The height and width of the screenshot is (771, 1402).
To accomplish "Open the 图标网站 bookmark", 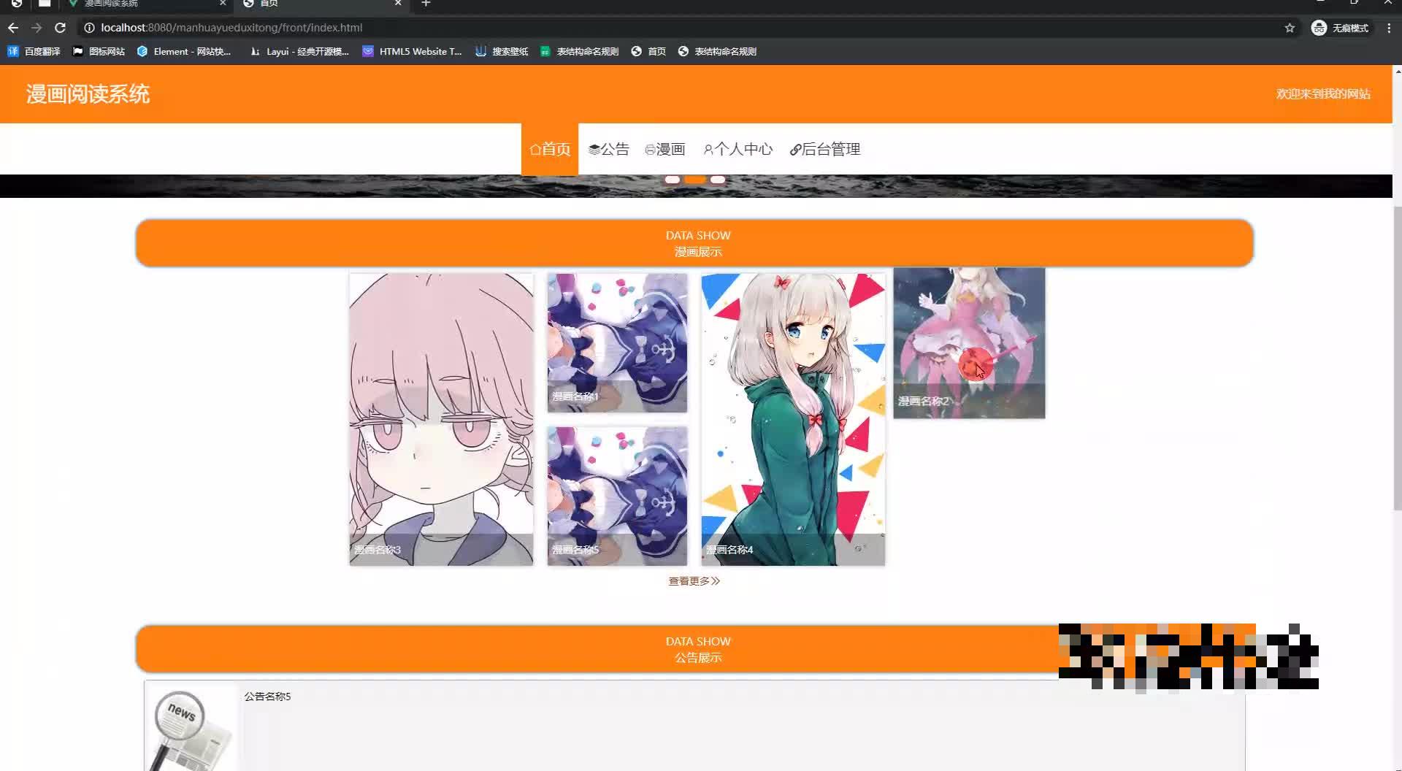I will click(x=99, y=51).
